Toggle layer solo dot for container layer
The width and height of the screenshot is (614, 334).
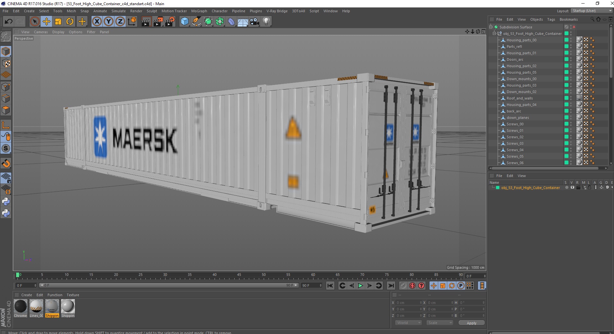(x=566, y=187)
